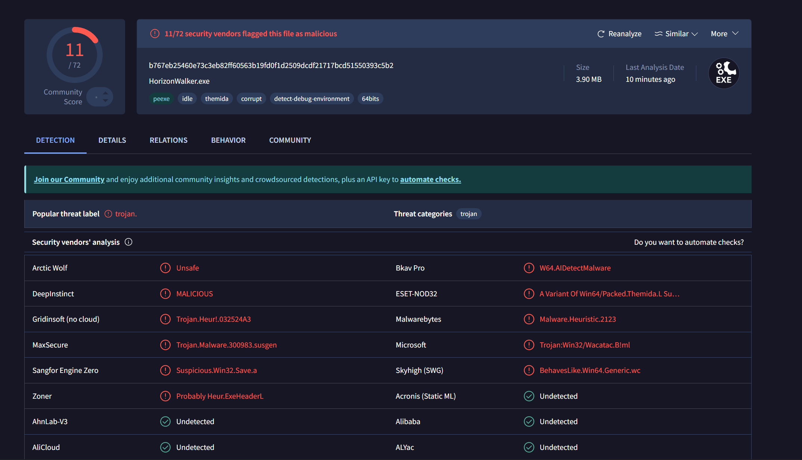This screenshot has height=460, width=802.
Task: Click the themida tag
Action: (x=217, y=99)
